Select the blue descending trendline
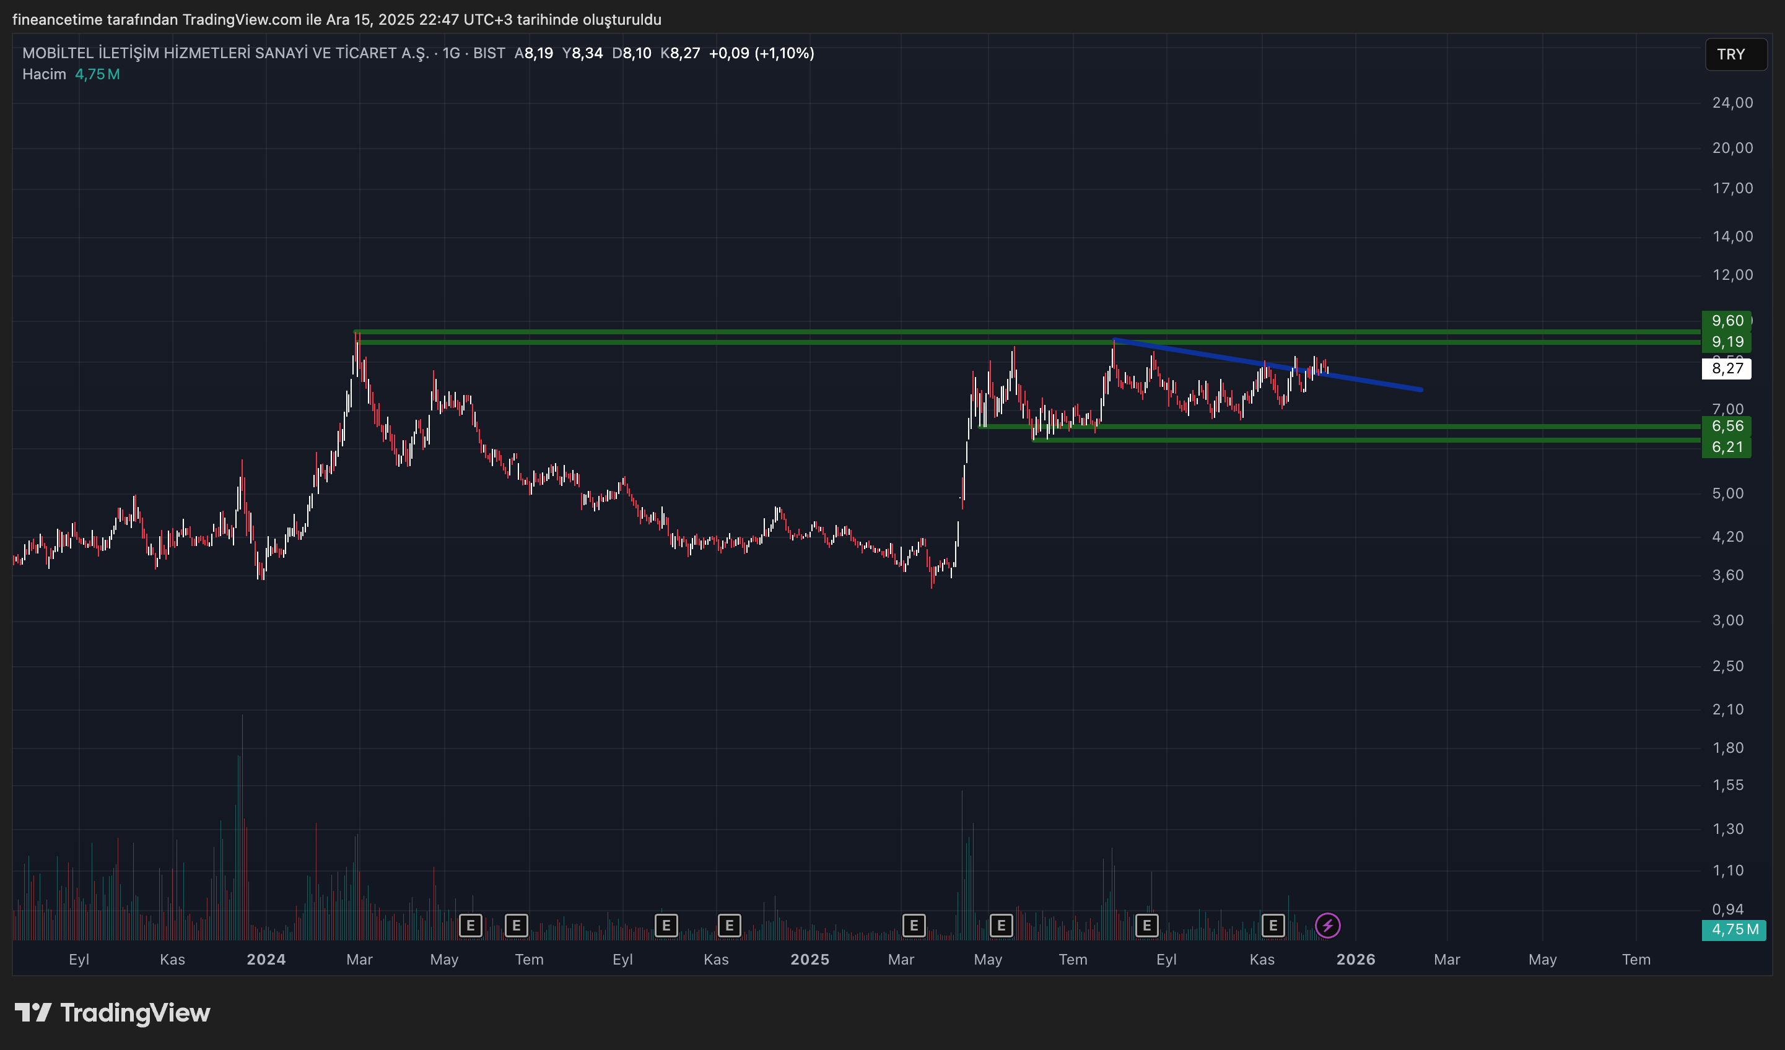The height and width of the screenshot is (1050, 1785). pyautogui.click(x=1367, y=381)
